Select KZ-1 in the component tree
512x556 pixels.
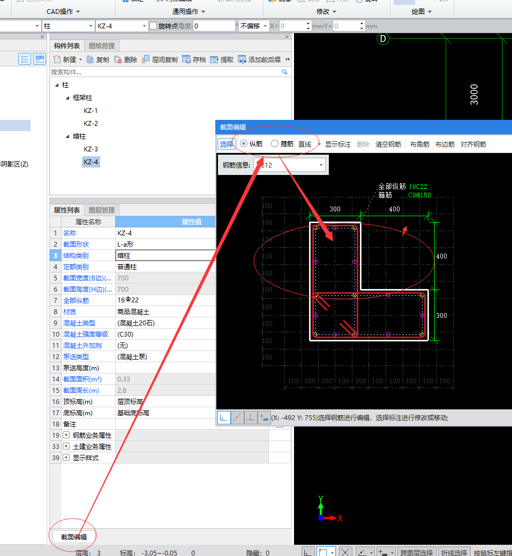[x=91, y=111]
